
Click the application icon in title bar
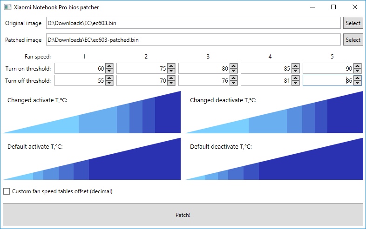7,7
